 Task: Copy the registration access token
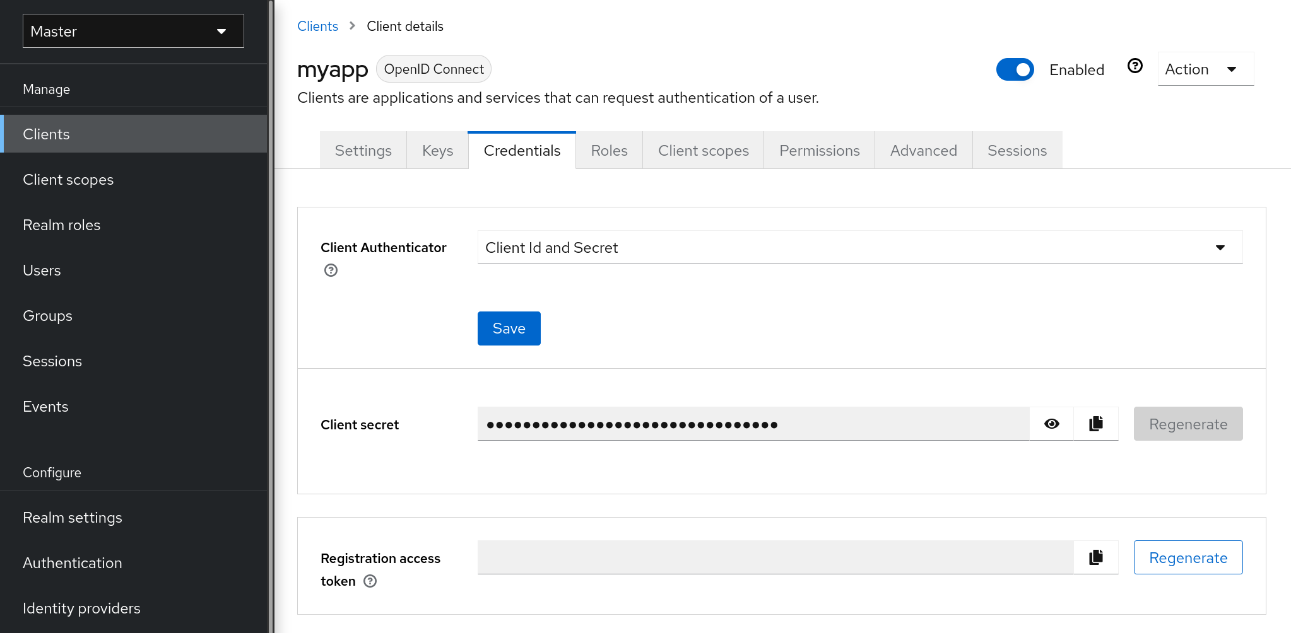click(x=1095, y=557)
